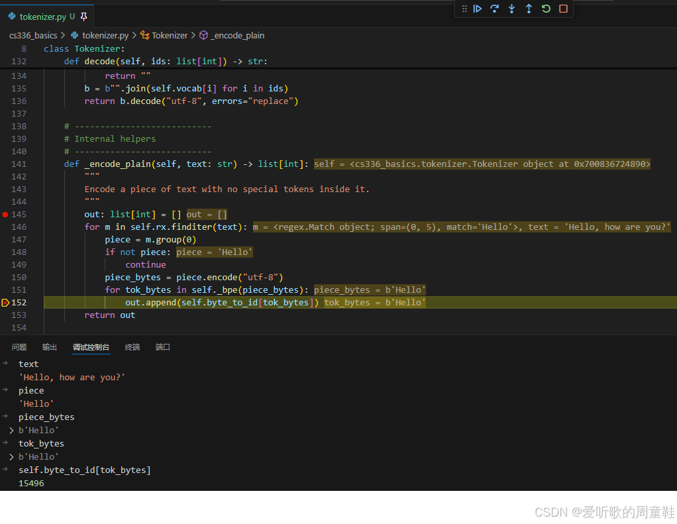Open cs336_basics breadcrumb folder
The width and height of the screenshot is (677, 524).
point(33,35)
